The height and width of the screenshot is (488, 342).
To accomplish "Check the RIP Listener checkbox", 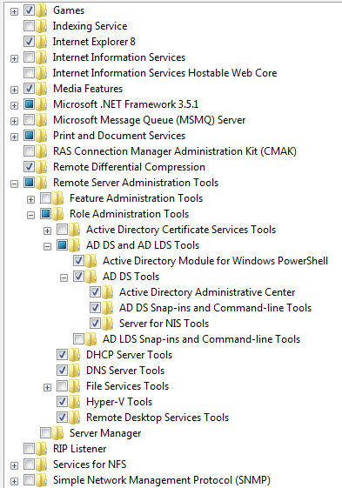I will 29,448.
